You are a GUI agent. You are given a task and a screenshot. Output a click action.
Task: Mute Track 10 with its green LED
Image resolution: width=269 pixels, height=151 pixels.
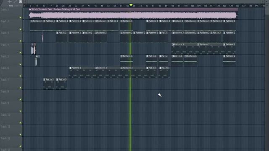[x=20, y=123]
